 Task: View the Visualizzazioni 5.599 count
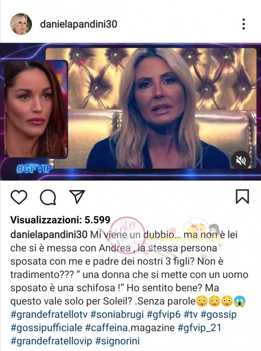pos(60,220)
